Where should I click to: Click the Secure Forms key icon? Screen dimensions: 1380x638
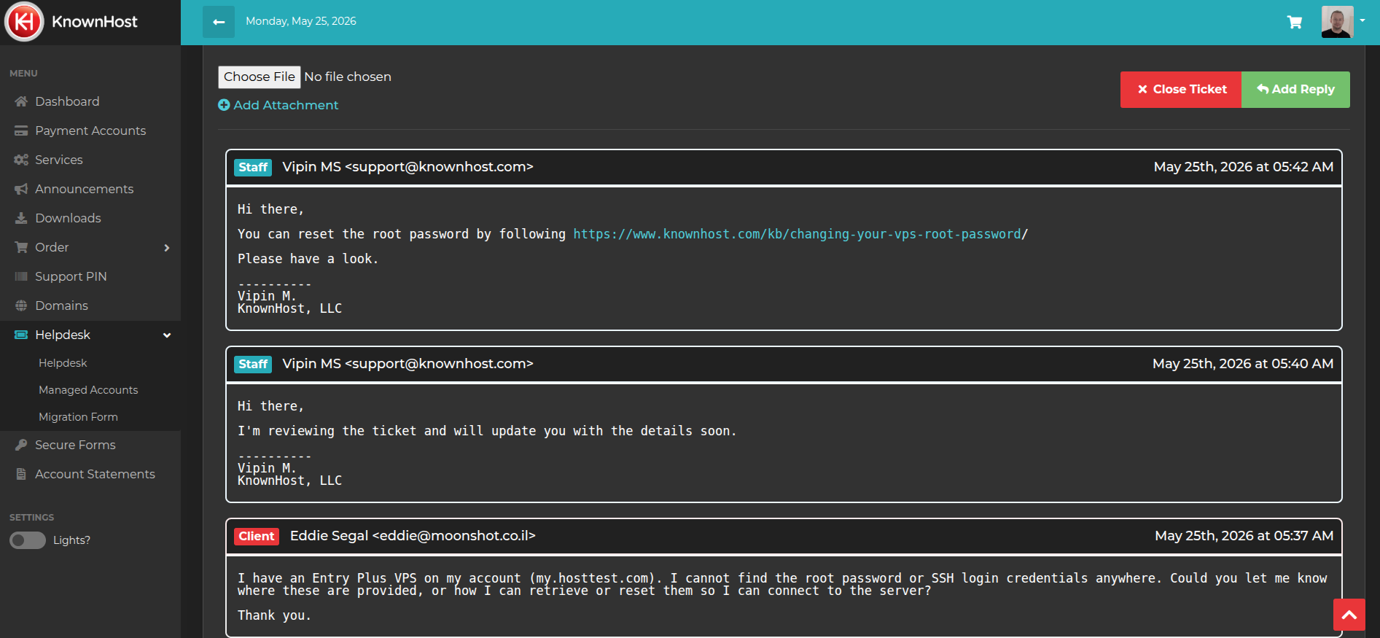pos(21,445)
